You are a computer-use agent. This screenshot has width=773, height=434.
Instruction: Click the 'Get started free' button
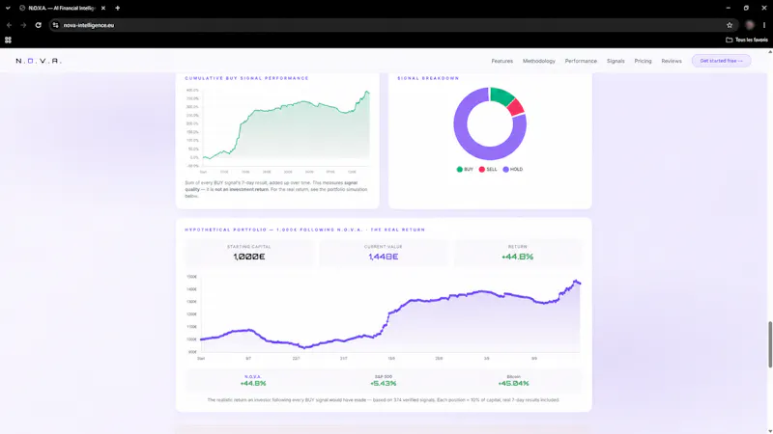click(x=721, y=61)
